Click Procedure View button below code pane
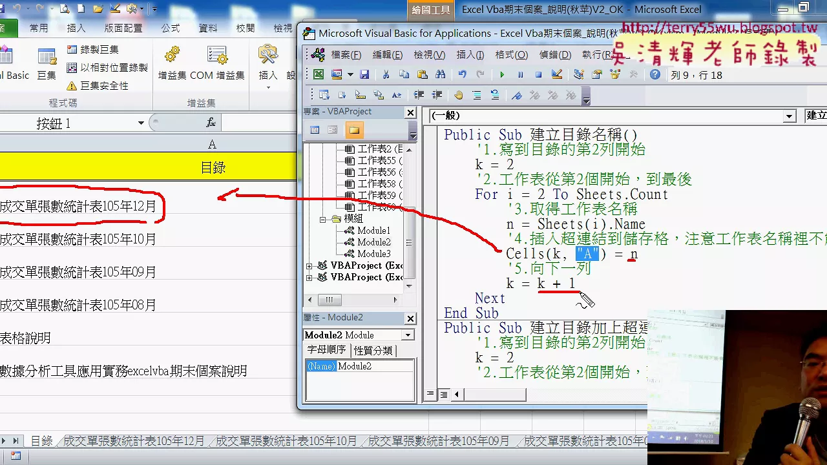The image size is (827, 465). 430,394
